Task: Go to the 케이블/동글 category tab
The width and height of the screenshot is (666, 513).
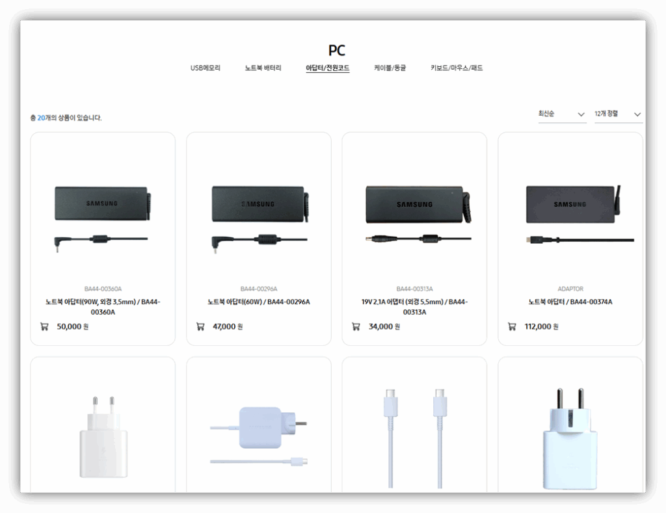Action: (390, 68)
